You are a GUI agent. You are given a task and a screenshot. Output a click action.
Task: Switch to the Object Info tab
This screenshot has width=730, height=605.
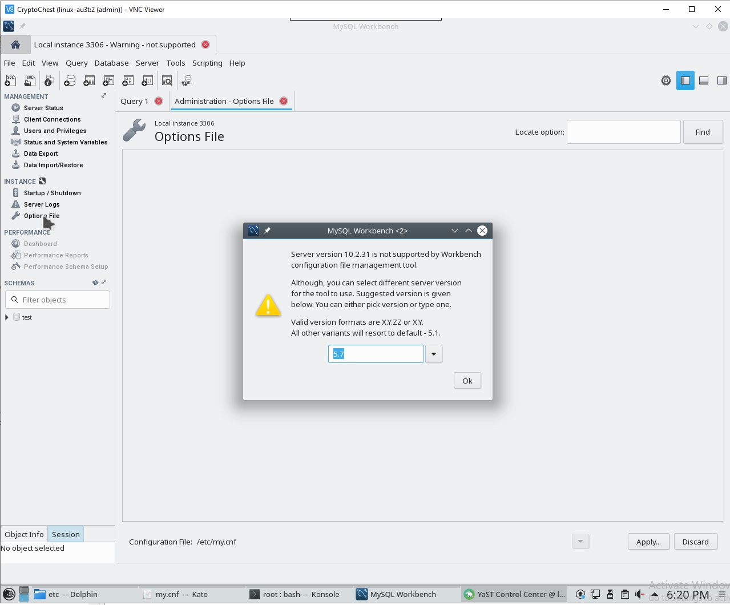click(24, 534)
